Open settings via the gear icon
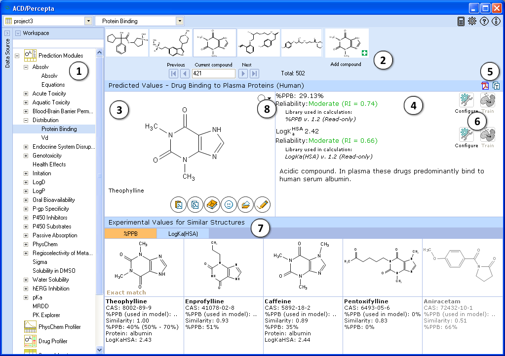Screen dimensions: 505x356 pos(472,21)
